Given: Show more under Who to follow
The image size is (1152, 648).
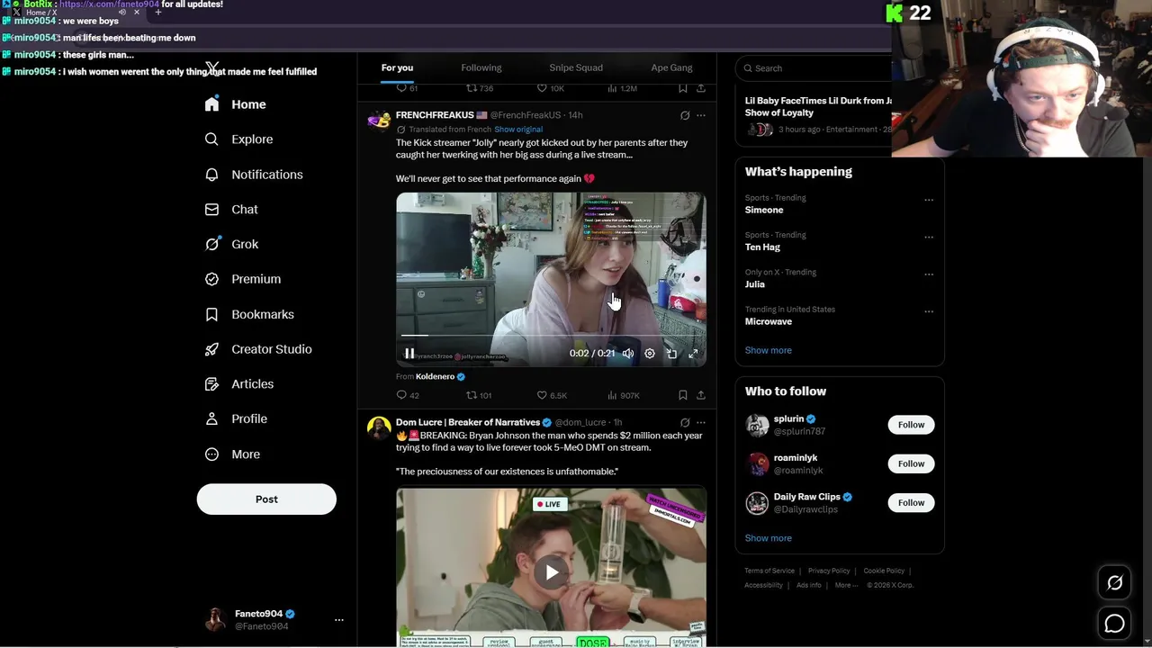Looking at the screenshot, I should click(768, 538).
